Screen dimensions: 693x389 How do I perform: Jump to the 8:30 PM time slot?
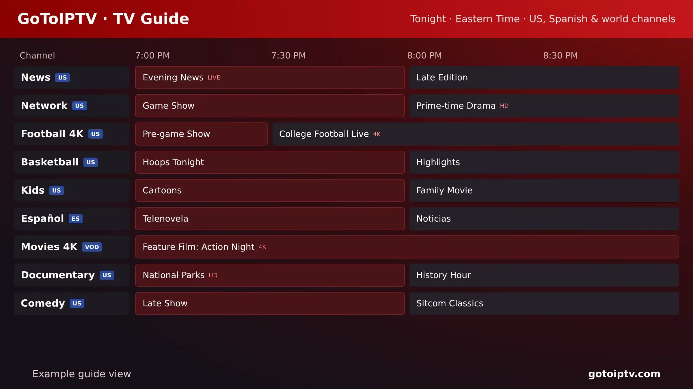coord(560,55)
